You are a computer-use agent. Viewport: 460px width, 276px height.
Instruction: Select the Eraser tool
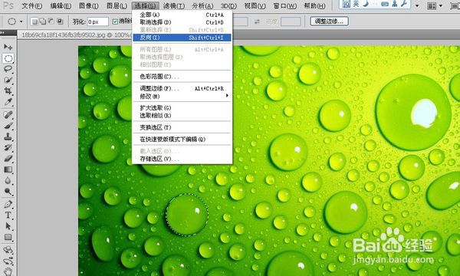(8, 159)
